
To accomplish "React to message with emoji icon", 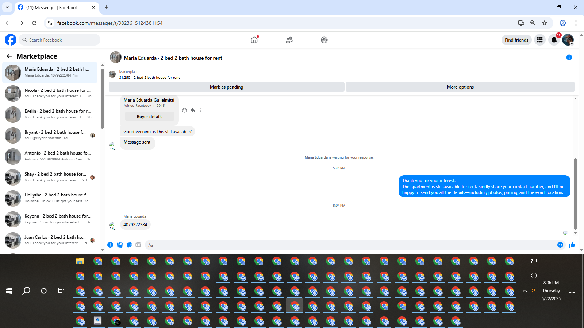I will click(184, 110).
